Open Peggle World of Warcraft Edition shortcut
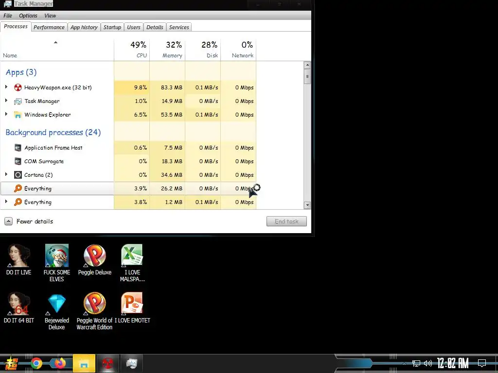This screenshot has width=498, height=373. 95,311
